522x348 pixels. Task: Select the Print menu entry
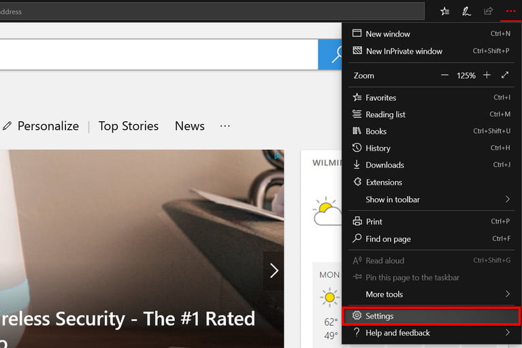pyautogui.click(x=431, y=221)
